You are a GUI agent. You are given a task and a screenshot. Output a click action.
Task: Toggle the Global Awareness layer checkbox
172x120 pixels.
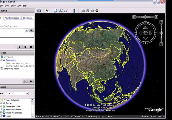[1, 112]
